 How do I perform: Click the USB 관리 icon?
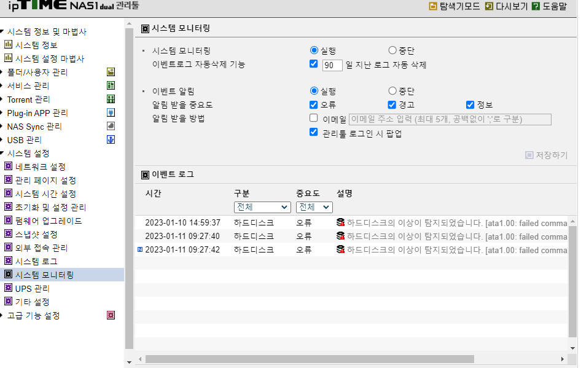pos(111,139)
